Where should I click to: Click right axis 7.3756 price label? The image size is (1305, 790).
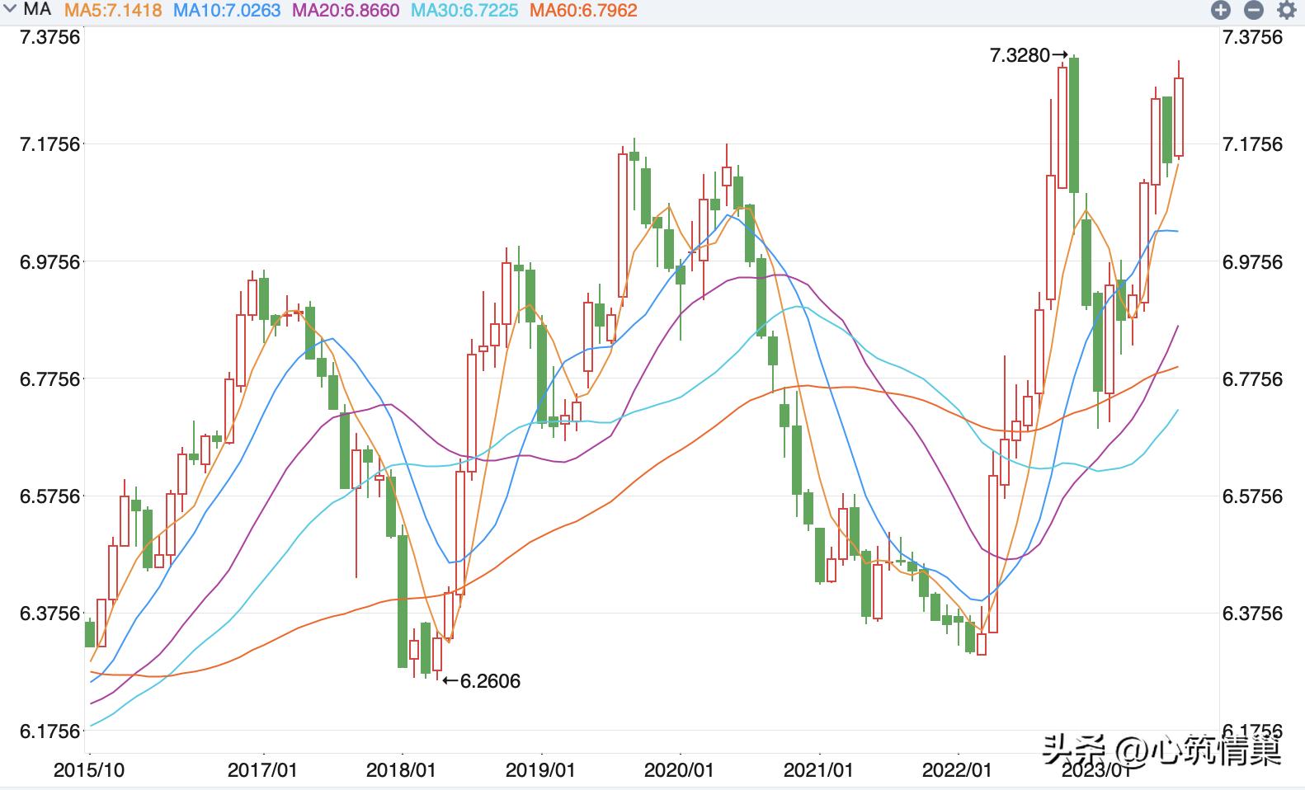pyautogui.click(x=1253, y=37)
